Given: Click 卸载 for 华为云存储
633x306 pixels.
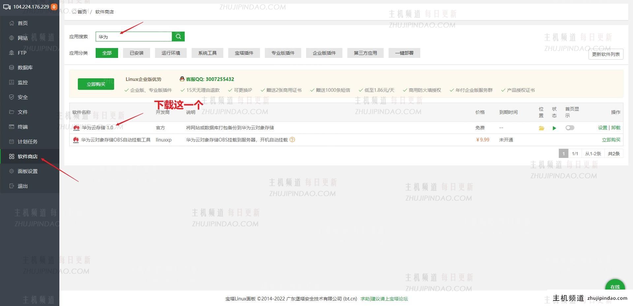Looking at the screenshot, I should coord(616,128).
